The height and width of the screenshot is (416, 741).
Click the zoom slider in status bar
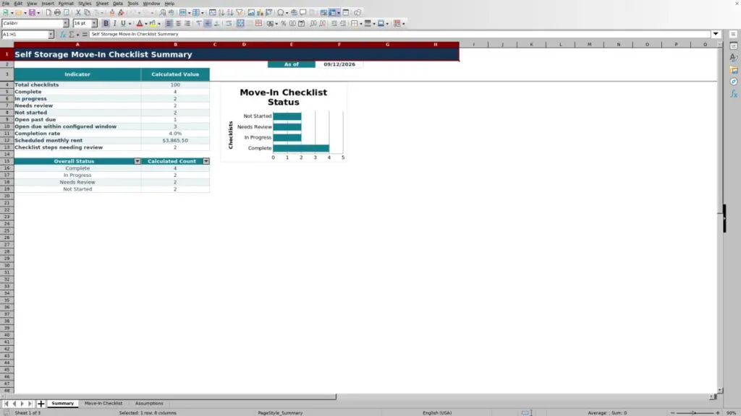(x=695, y=412)
